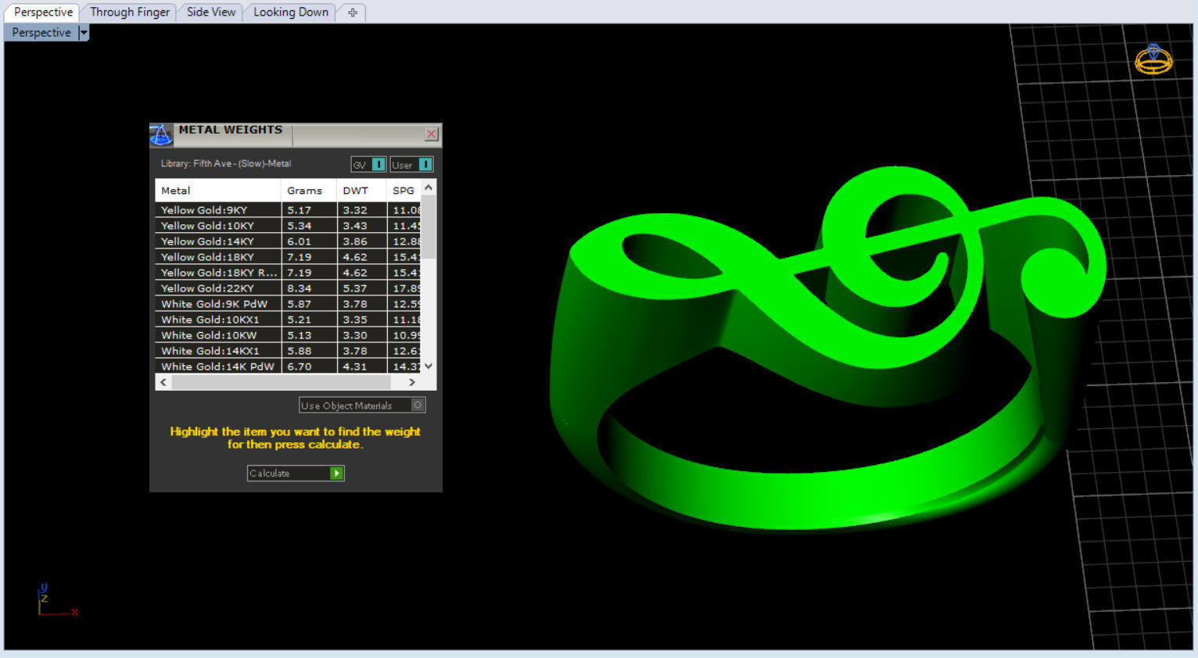This screenshot has height=658, width=1198.
Task: Select the White Gold:10KW row
Action: click(x=288, y=335)
